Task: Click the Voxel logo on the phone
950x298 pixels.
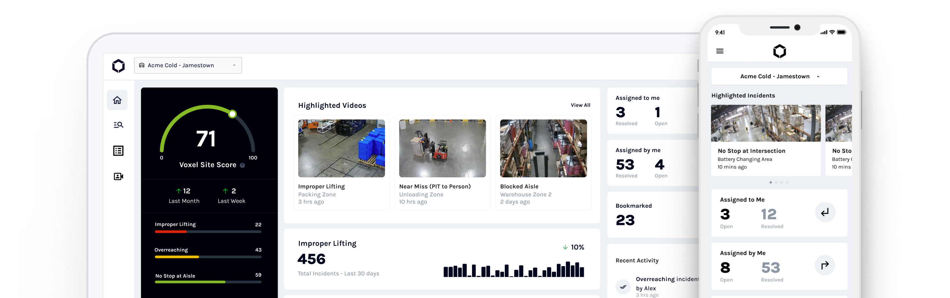Action: coord(779,51)
